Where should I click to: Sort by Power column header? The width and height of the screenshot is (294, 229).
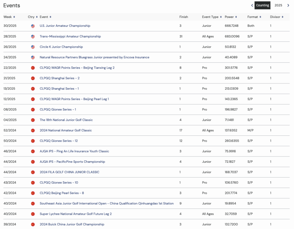tap(231, 17)
